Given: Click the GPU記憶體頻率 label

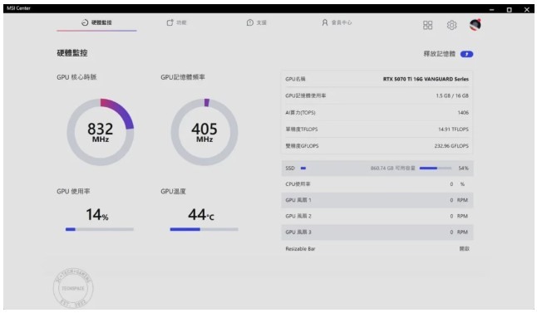Looking at the screenshot, I should coord(183,77).
